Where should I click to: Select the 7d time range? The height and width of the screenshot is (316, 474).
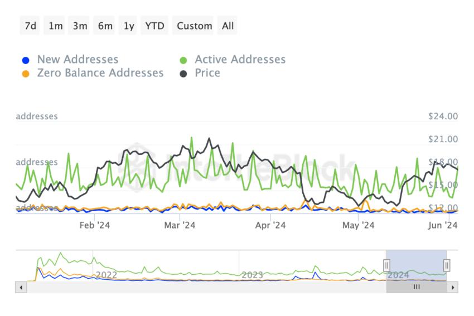coord(30,26)
